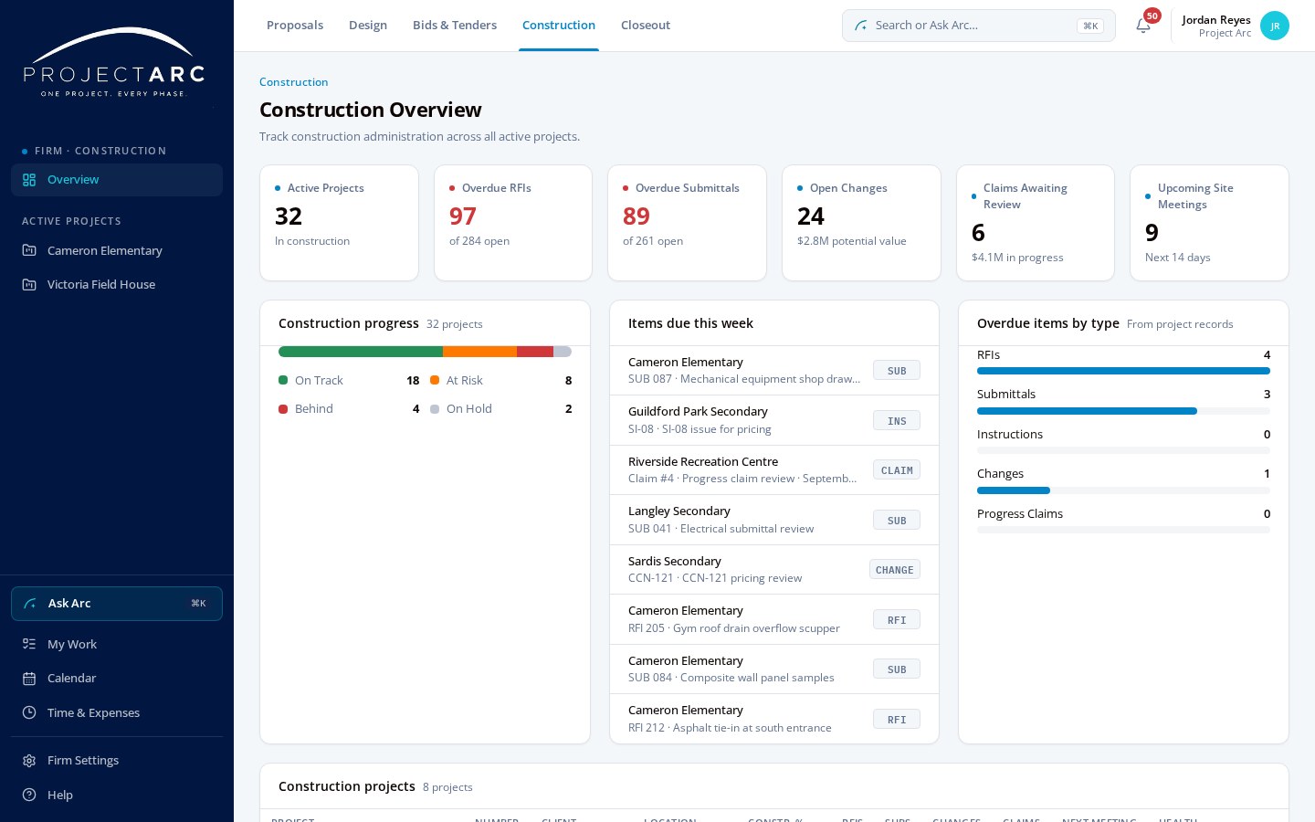Click the Overview grid icon in sidebar
The image size is (1315, 822).
29,180
